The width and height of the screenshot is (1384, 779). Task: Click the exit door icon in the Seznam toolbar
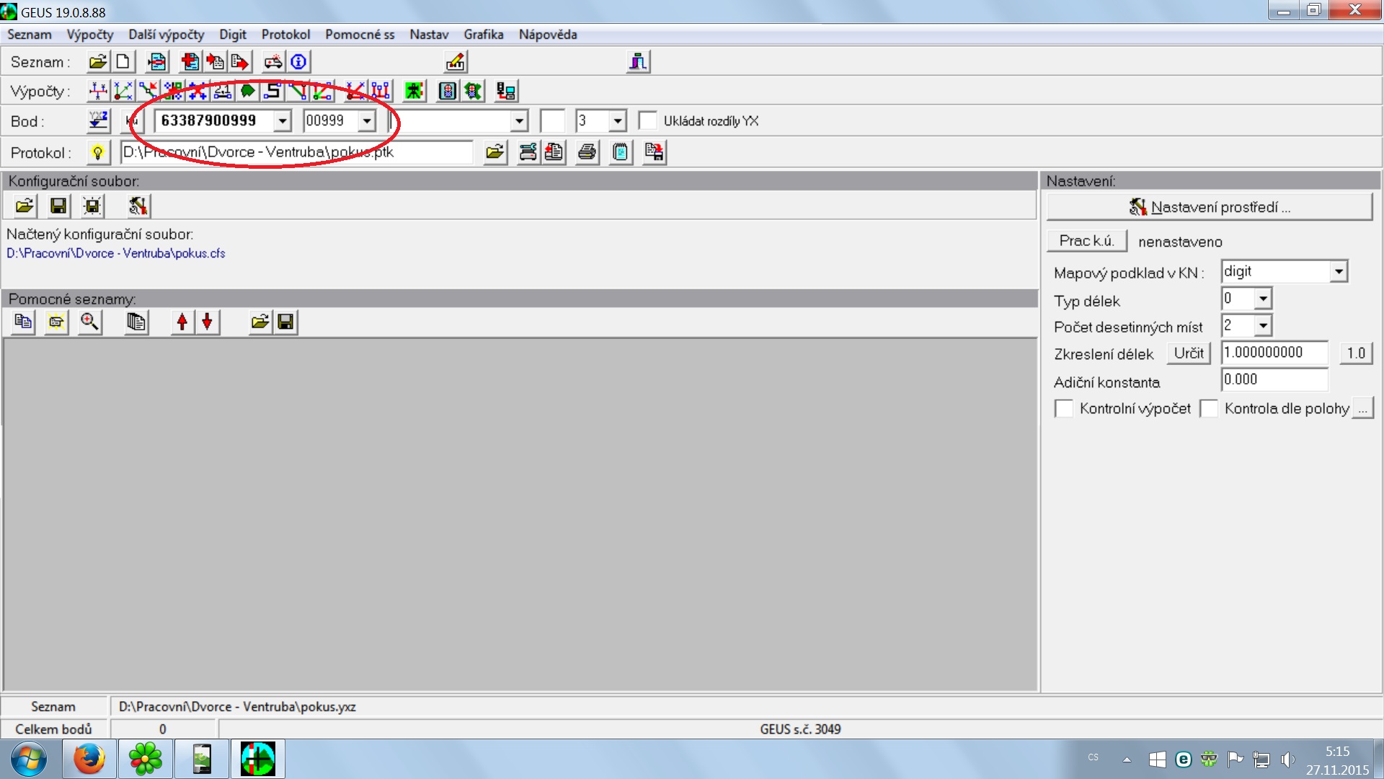point(638,62)
